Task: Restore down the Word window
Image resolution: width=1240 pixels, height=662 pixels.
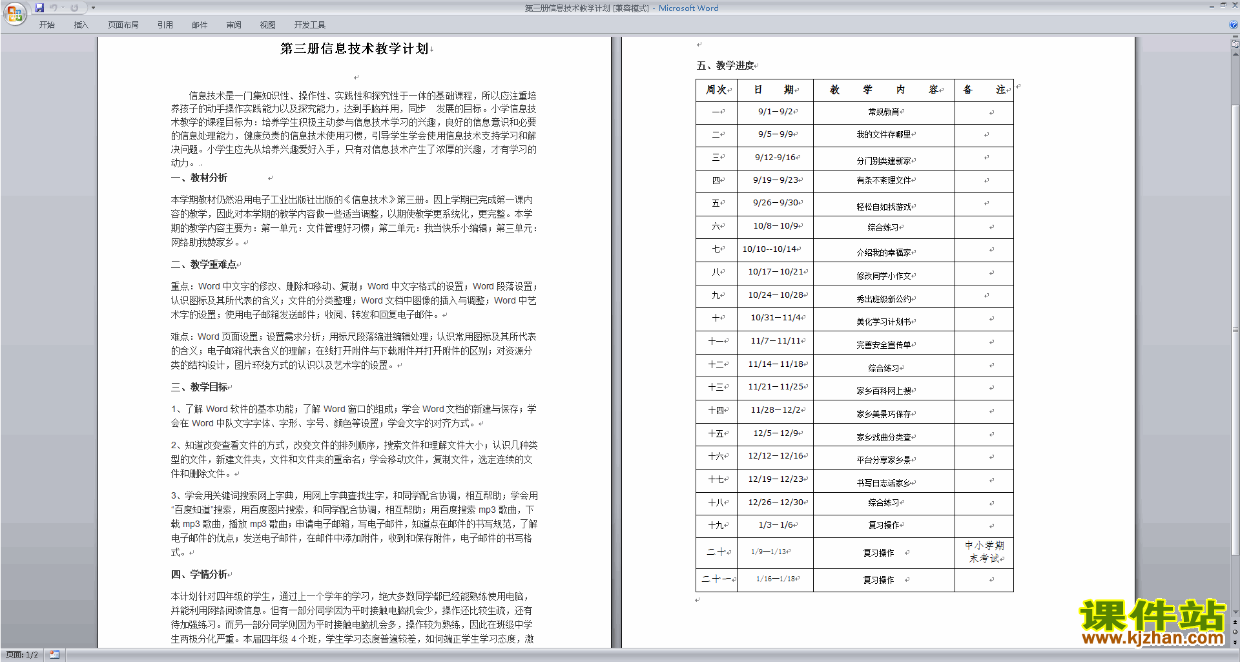Action: tap(1223, 6)
